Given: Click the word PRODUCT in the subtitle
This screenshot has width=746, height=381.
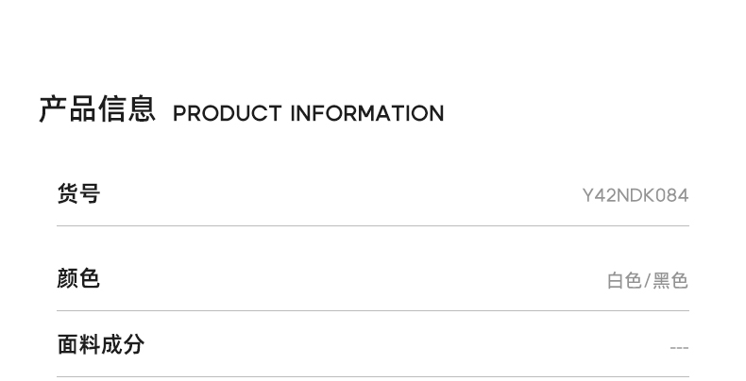Looking at the screenshot, I should pyautogui.click(x=227, y=114).
